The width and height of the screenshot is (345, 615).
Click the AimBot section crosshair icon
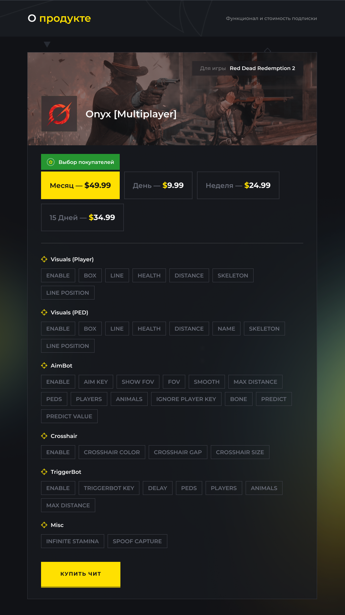click(x=44, y=365)
